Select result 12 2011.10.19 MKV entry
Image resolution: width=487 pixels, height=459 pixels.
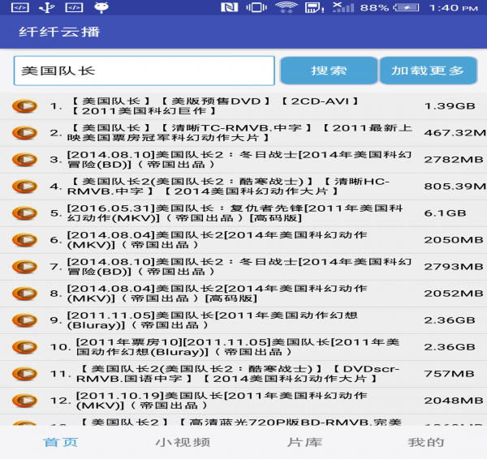[222, 401]
